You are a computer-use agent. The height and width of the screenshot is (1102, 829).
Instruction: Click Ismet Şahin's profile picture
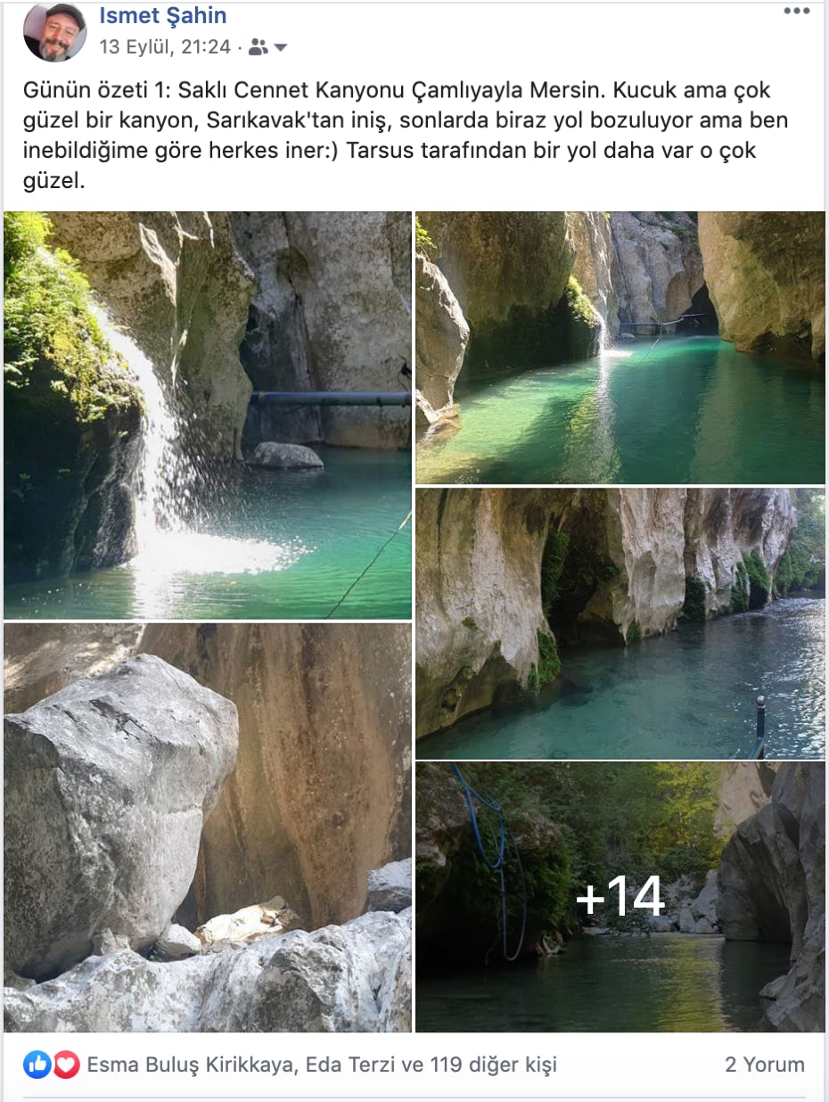click(x=55, y=32)
